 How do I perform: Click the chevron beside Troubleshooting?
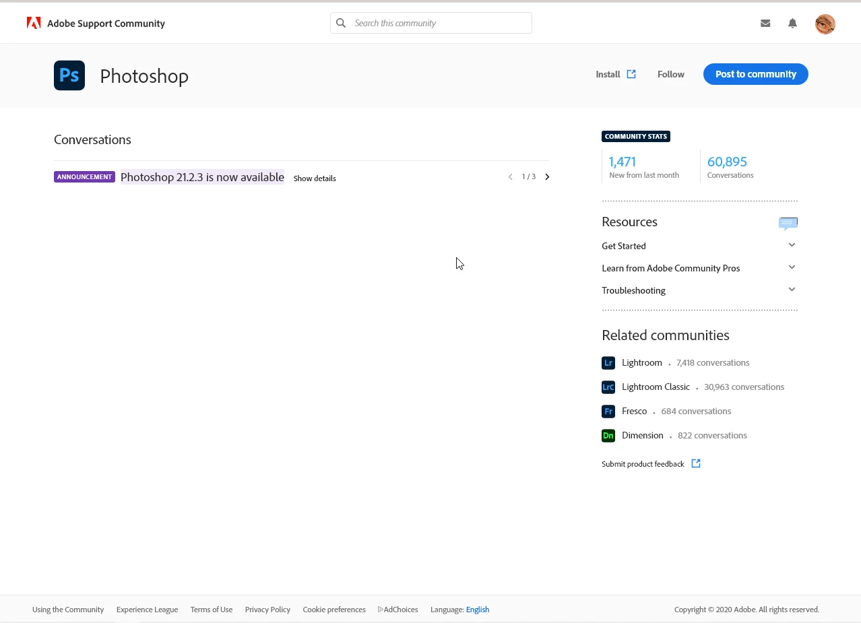coord(792,290)
